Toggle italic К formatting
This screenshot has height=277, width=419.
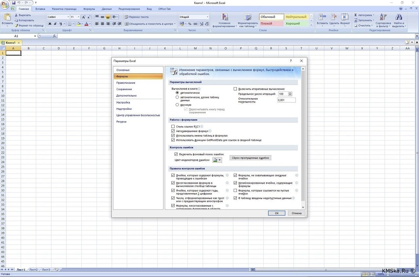[x=55, y=24]
